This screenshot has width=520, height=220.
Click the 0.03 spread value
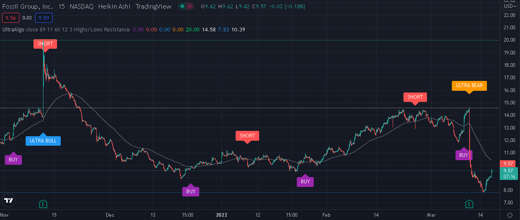click(x=27, y=18)
